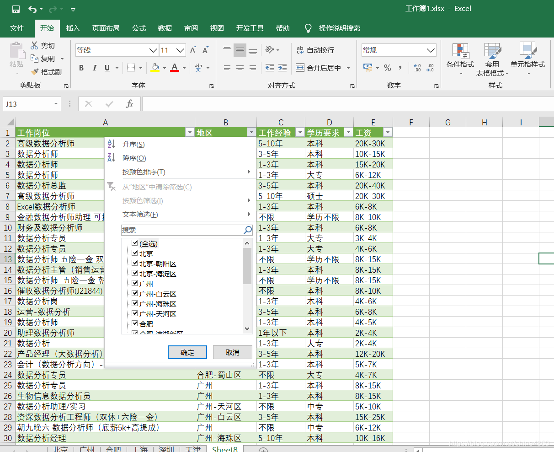Toggle the (全选) select all checkbox

(x=135, y=243)
